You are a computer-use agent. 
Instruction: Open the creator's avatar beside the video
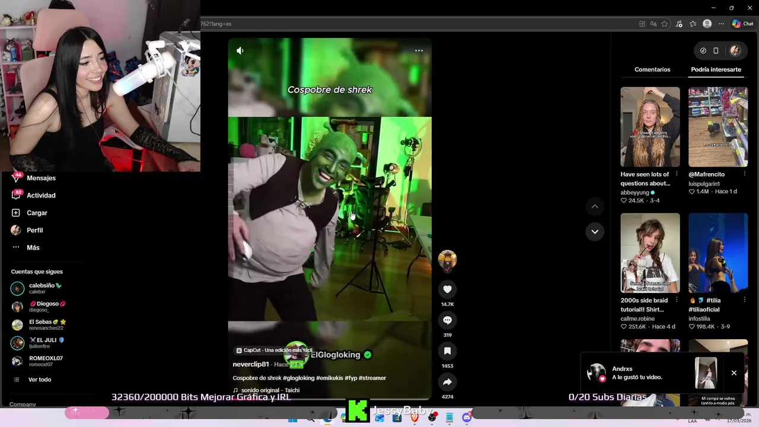(447, 260)
